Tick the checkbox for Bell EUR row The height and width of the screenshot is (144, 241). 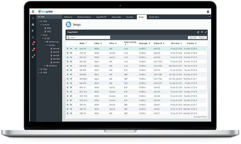click(76, 70)
